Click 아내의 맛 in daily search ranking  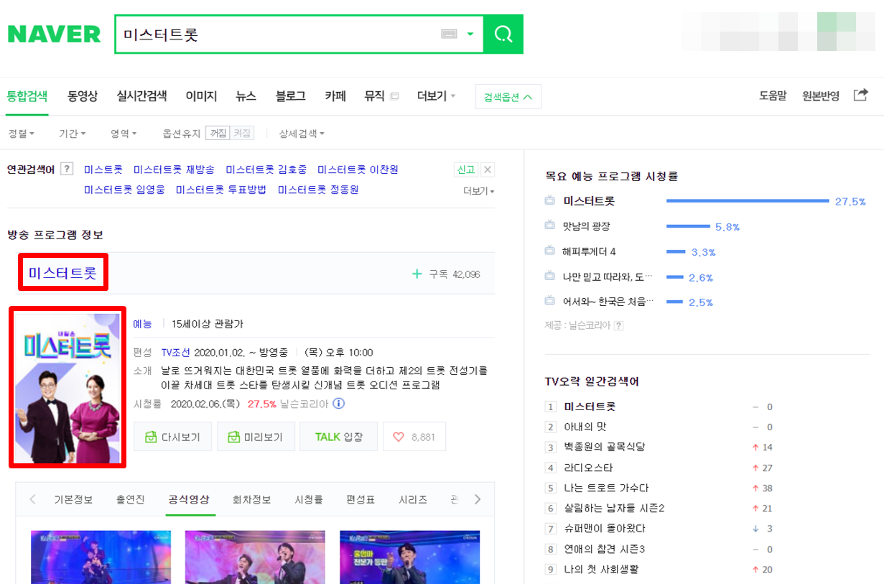585,427
